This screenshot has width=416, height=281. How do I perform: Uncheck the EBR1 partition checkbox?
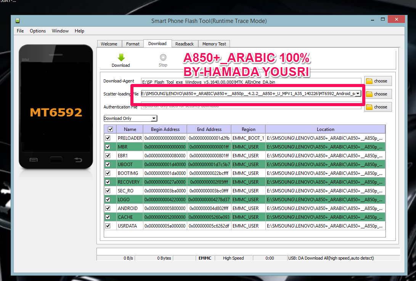tap(108, 156)
